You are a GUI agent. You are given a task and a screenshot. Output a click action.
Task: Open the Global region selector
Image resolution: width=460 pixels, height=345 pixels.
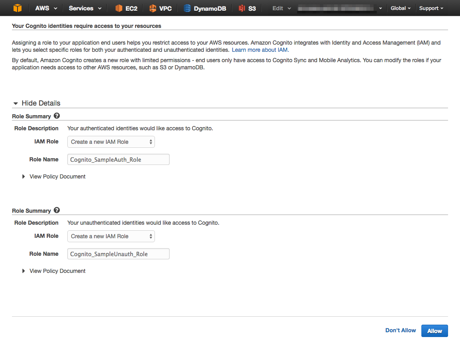(x=400, y=8)
